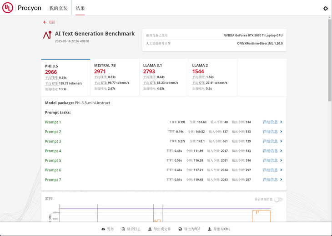Click the 导出成文件 button
332x236 pixels.
point(160,229)
